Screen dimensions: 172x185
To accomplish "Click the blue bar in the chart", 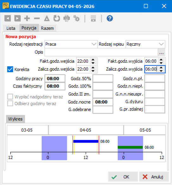I will 86,141.
